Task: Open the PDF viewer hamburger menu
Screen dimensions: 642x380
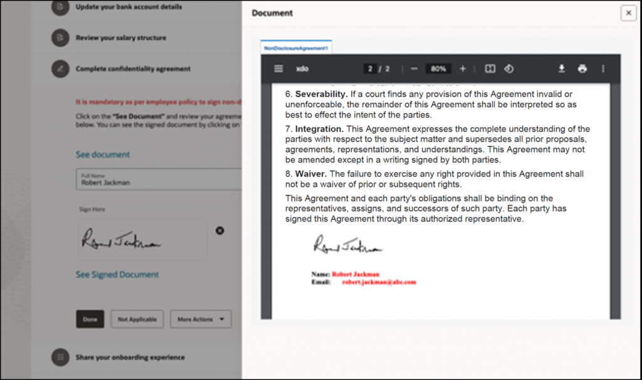Action: click(x=278, y=69)
